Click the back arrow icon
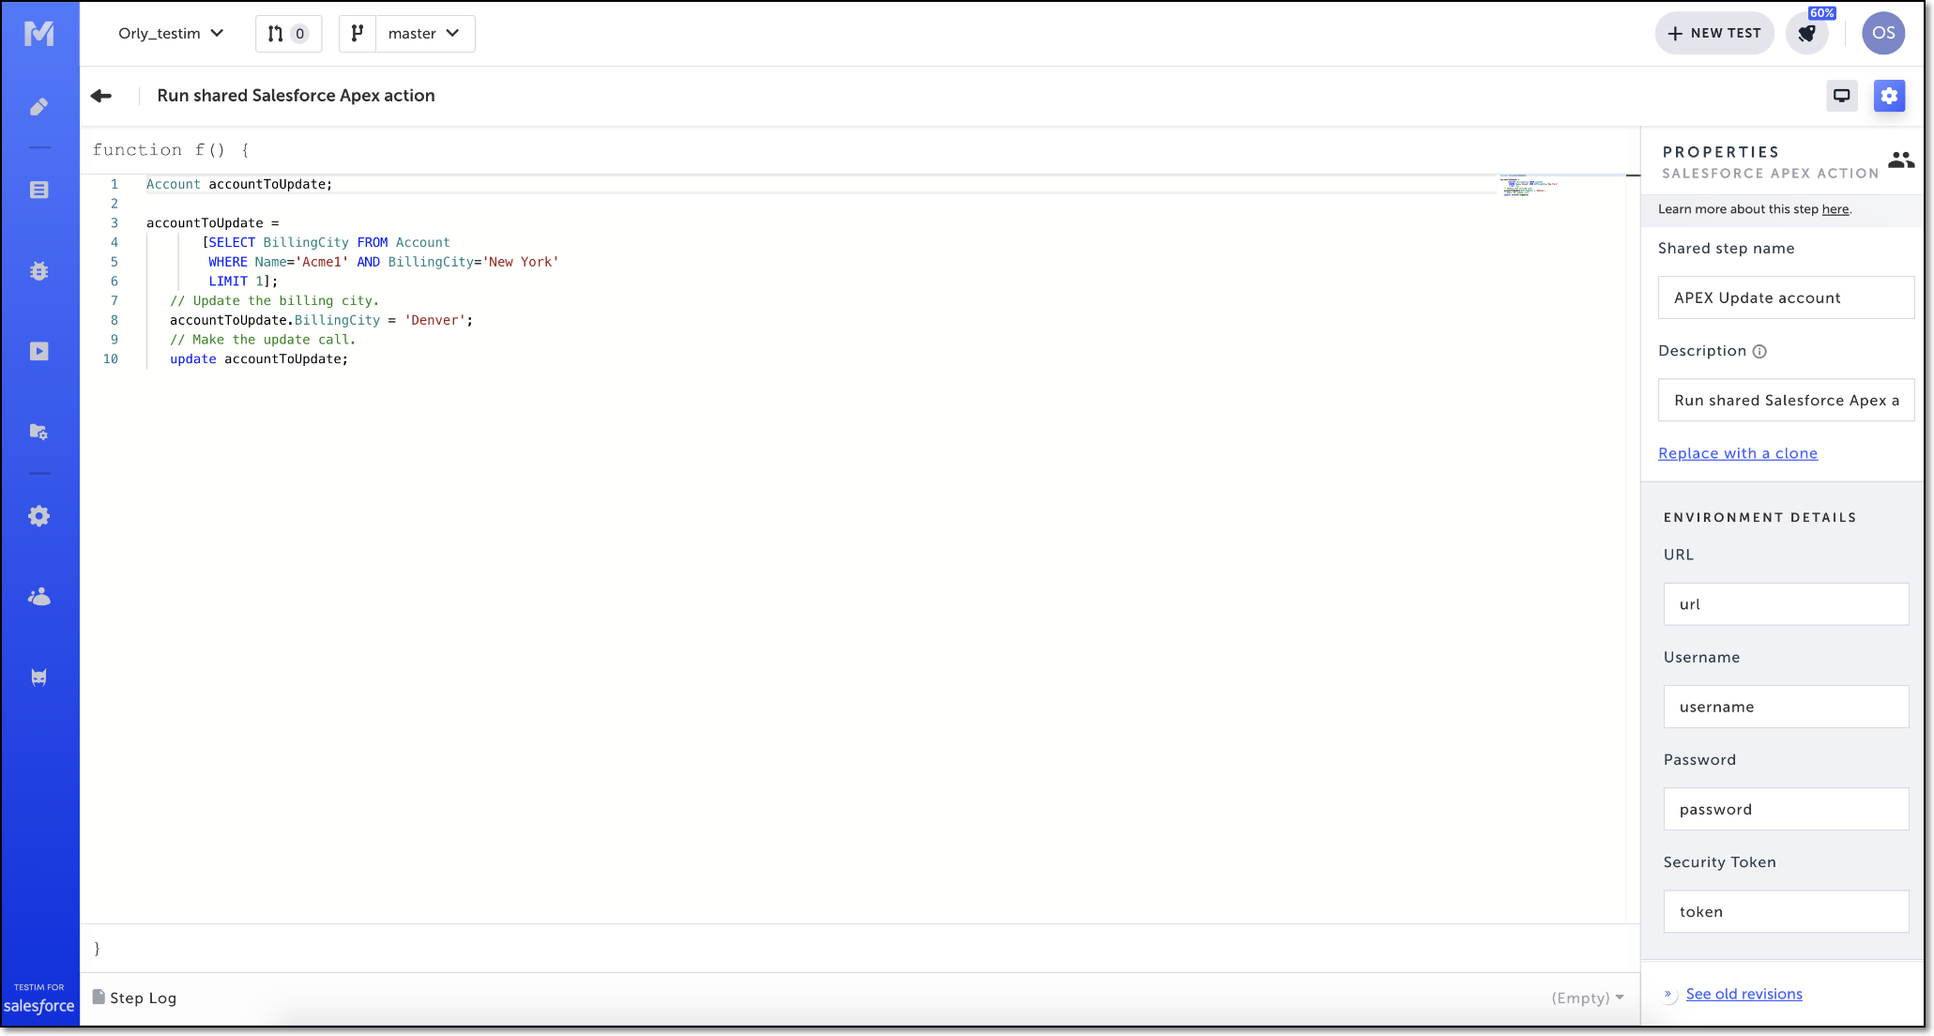Screen dimensions: 1934x1036 tap(101, 96)
